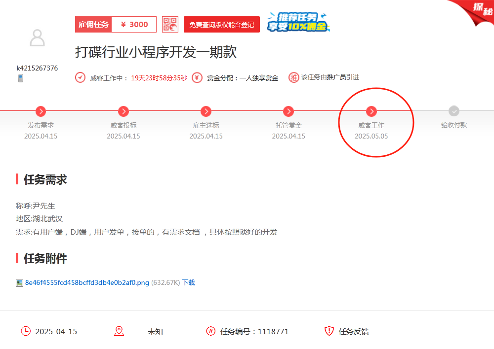Open the QR code icon

pos(170,24)
